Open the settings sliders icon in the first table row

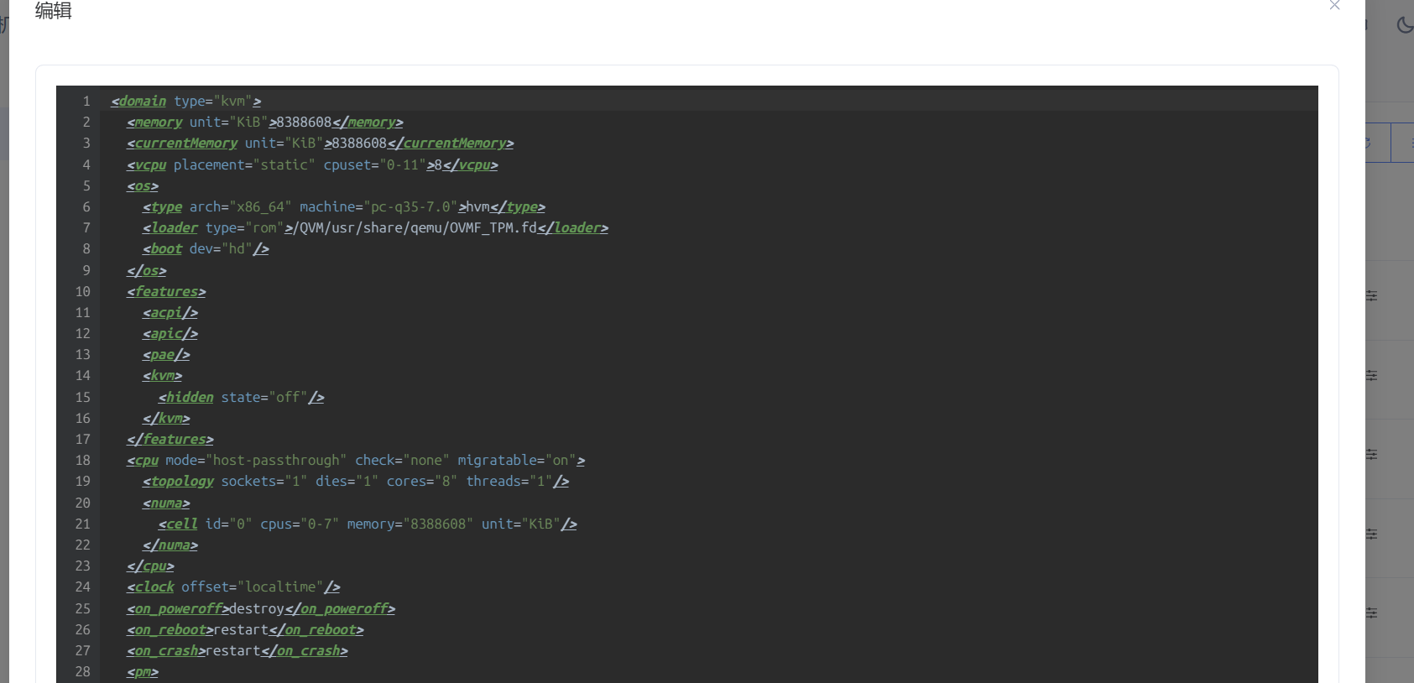click(1372, 296)
